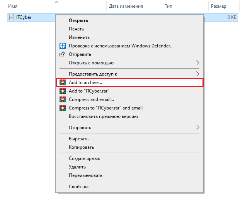Choose Печать from the context menu

pyautogui.click(x=76, y=29)
